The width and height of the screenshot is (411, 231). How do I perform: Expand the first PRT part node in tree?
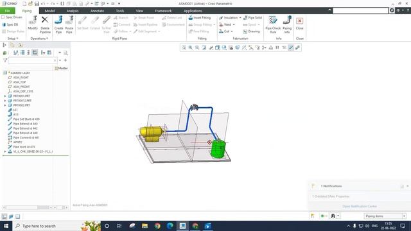[5, 96]
